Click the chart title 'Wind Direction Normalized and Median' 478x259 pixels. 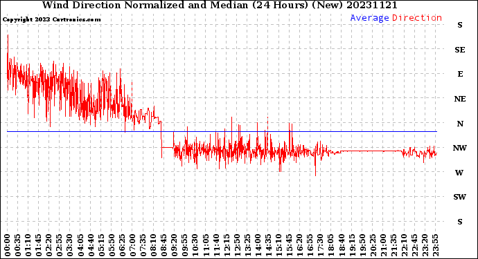[x=145, y=5]
